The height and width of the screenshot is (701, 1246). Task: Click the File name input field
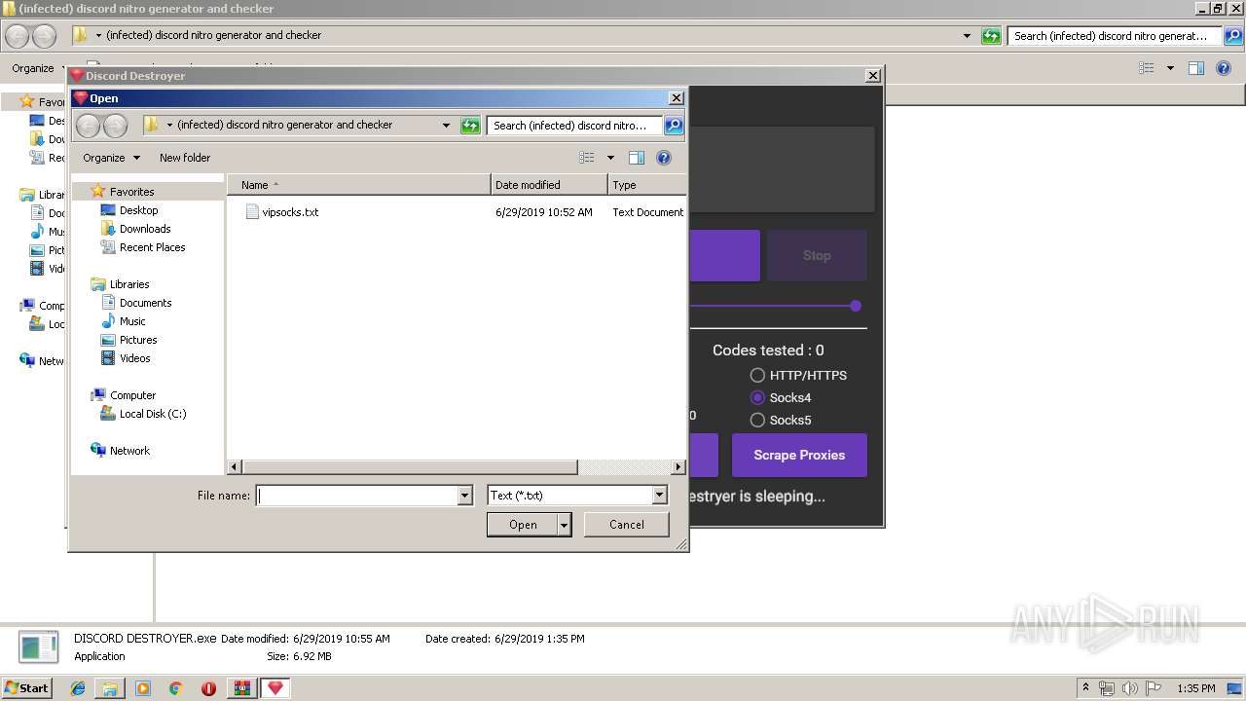(x=356, y=496)
